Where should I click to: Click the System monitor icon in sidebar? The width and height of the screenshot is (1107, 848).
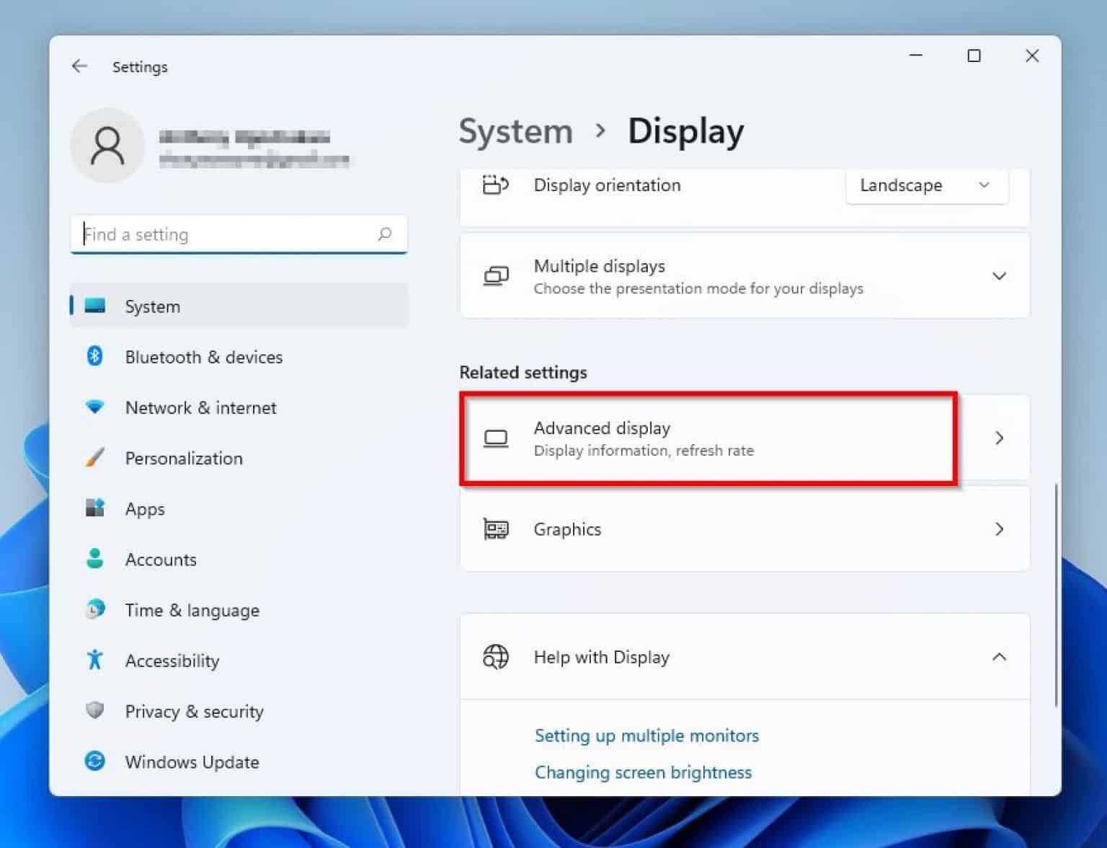95,306
